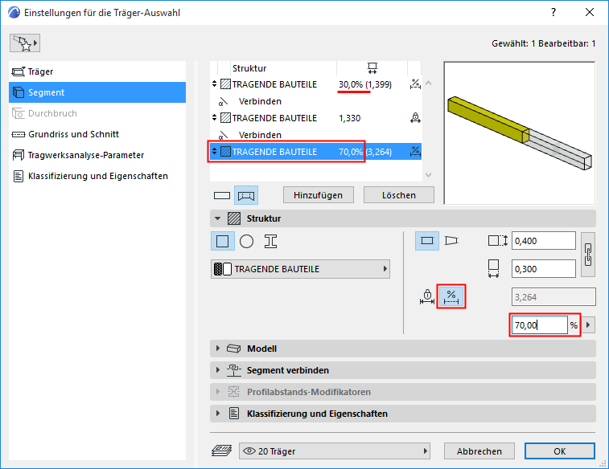Image resolution: width=609 pixels, height=469 pixels.
Task: Select tapered segment shape icon
Action: click(x=451, y=241)
